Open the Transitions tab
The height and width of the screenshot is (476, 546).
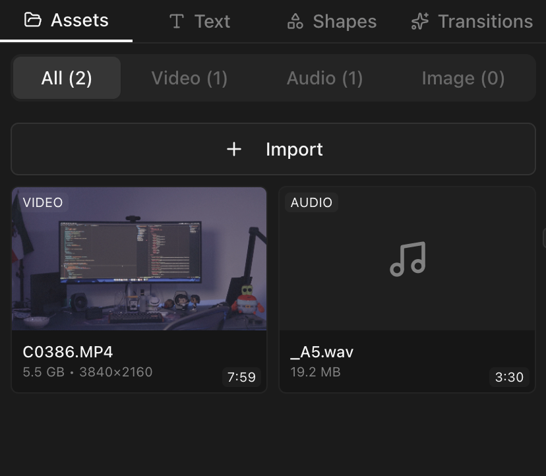coord(471,20)
